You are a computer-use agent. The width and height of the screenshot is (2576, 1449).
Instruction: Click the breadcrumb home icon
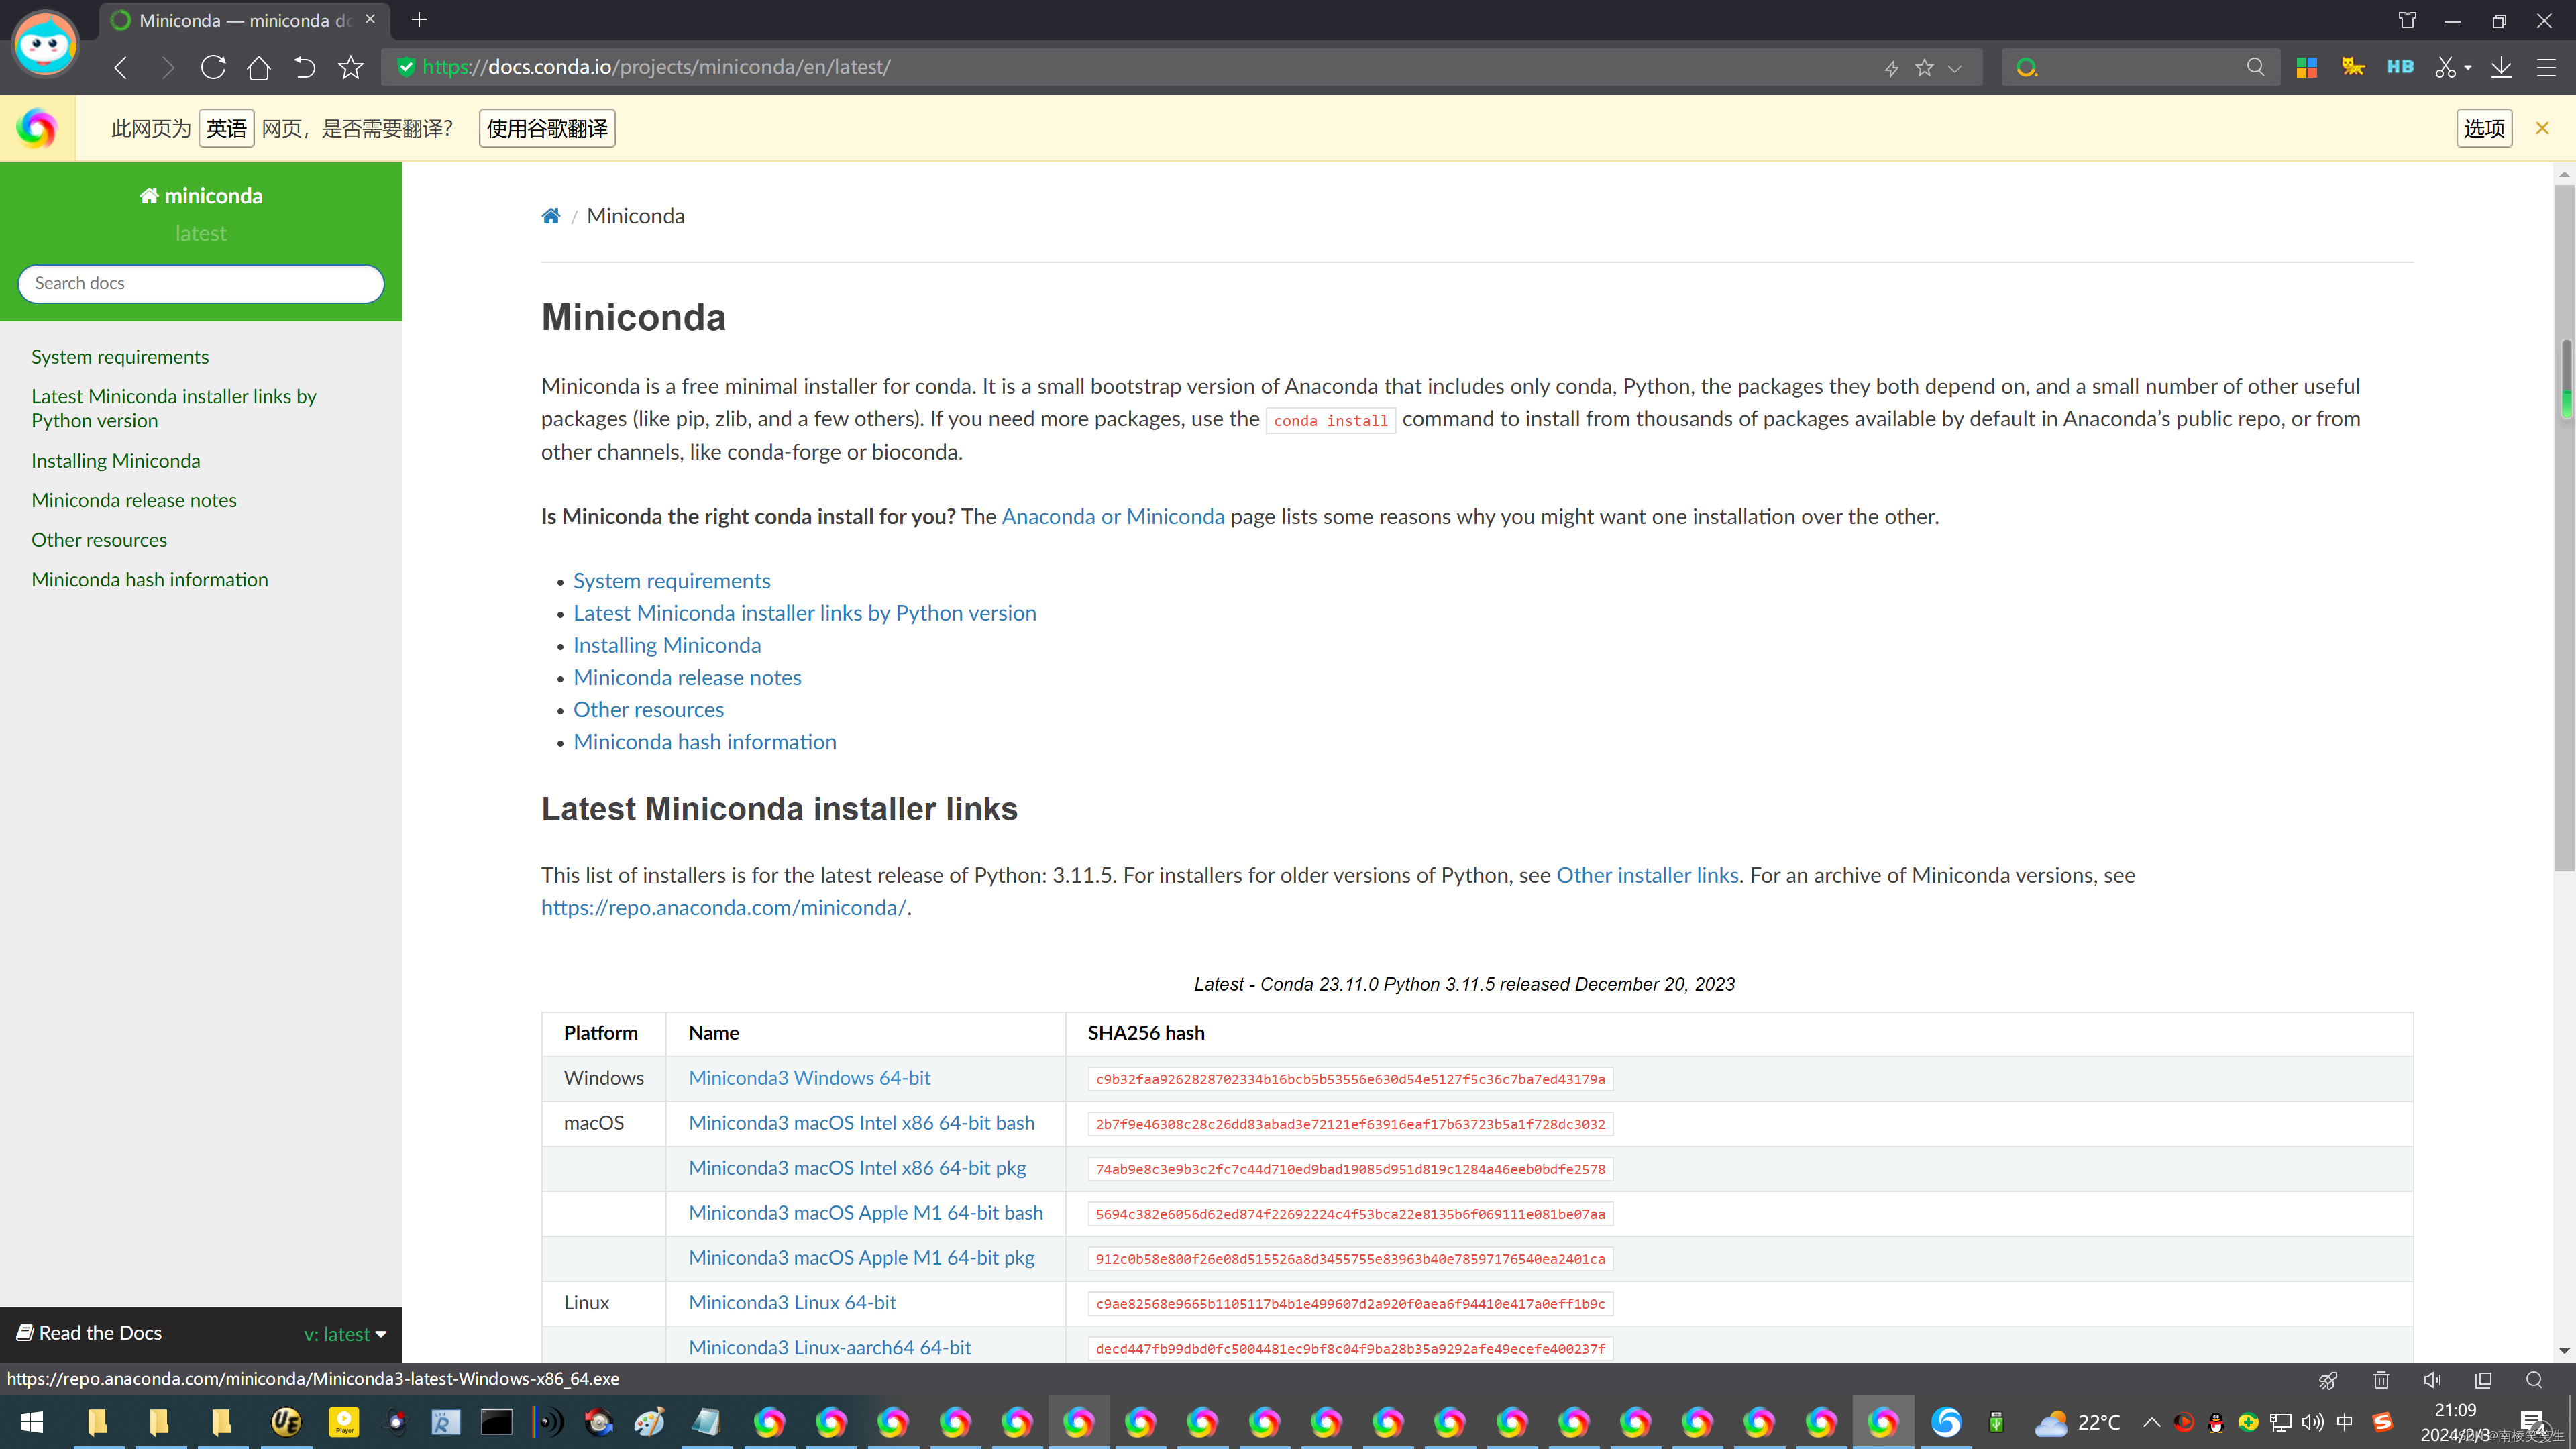tap(551, 216)
